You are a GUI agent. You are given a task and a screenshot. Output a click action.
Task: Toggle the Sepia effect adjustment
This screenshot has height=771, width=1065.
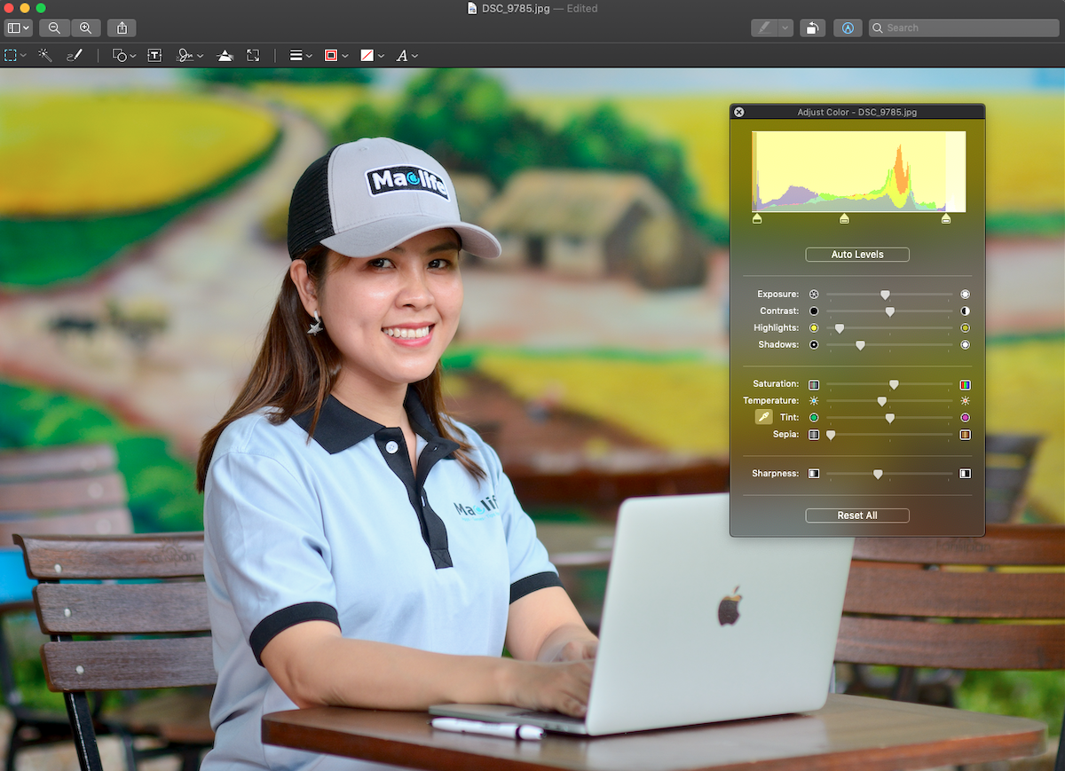pyautogui.click(x=814, y=435)
